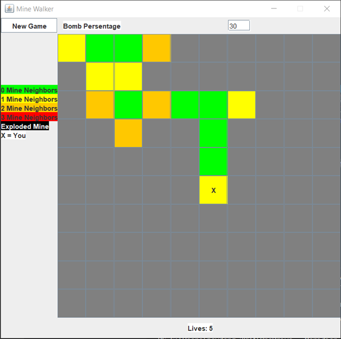Click the orange tile in the top row
The image size is (341, 339).
156,48
